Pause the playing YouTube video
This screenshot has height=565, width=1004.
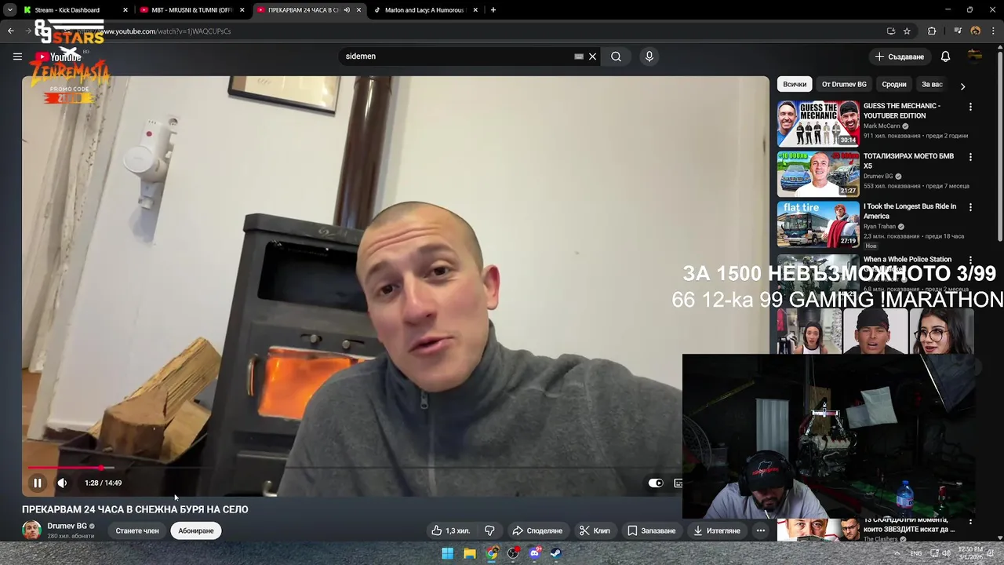click(x=37, y=483)
